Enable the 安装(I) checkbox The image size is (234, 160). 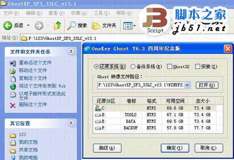[x=197, y=67]
